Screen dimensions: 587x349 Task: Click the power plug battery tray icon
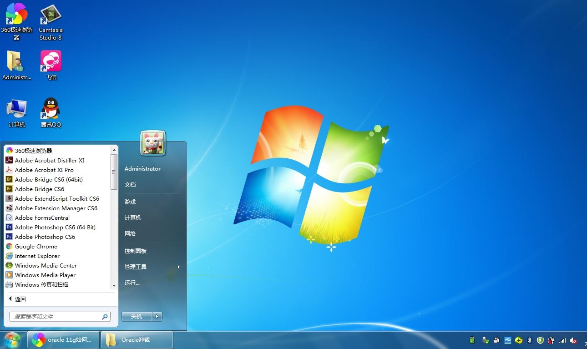[552, 340]
